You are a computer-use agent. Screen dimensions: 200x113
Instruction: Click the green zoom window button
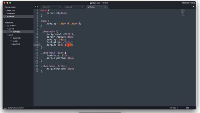[x=10, y=3]
